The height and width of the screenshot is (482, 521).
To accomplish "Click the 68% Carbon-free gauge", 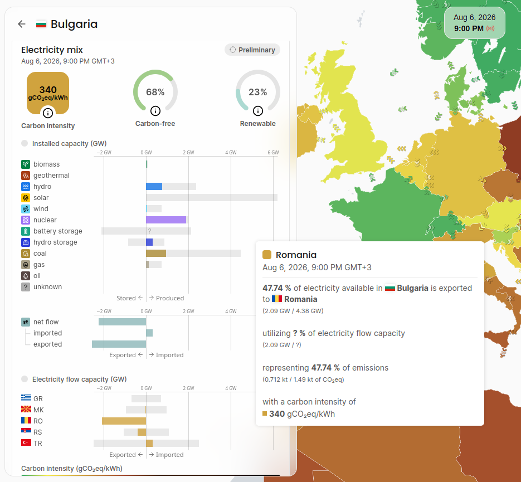I will (155, 92).
